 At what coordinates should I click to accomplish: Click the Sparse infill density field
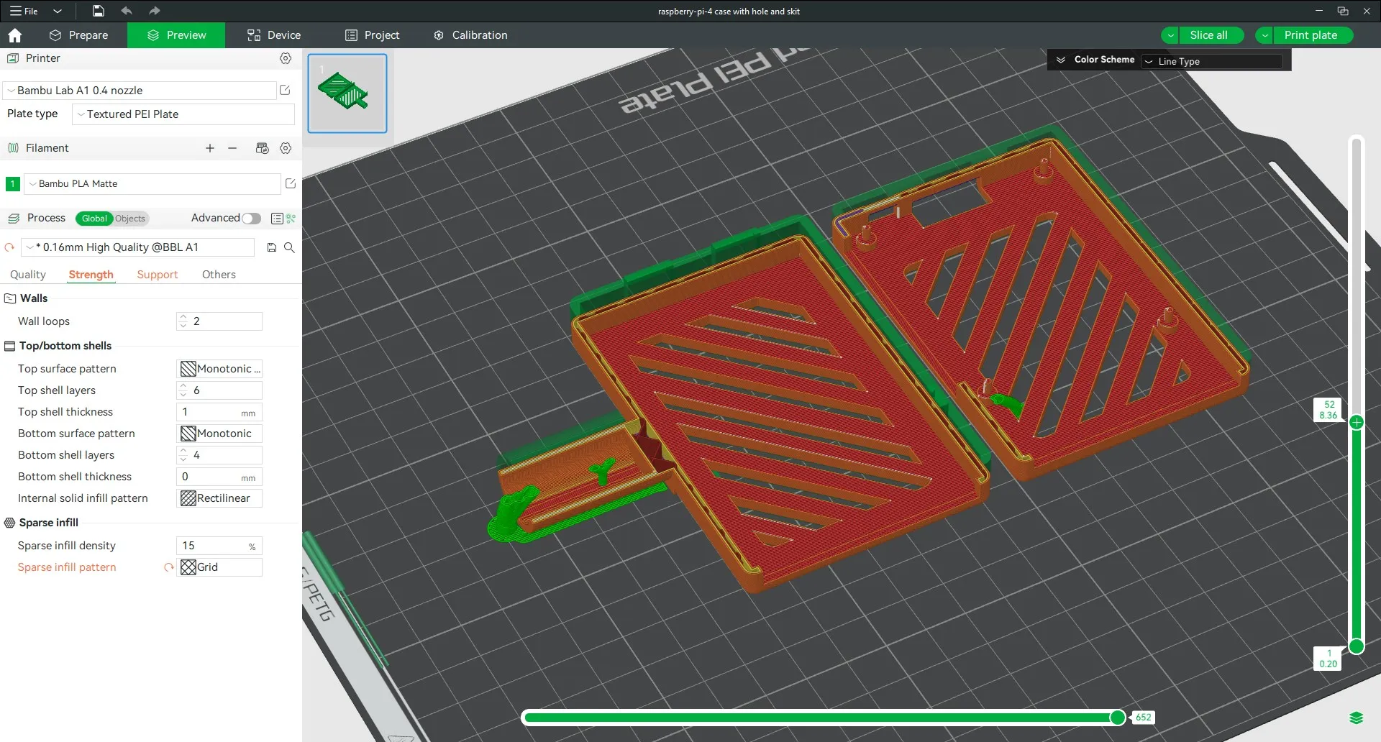coord(219,546)
